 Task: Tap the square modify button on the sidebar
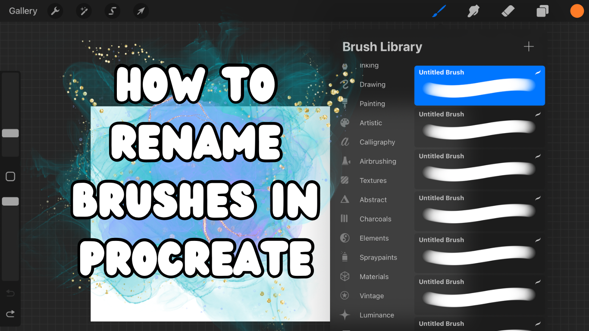click(x=10, y=176)
